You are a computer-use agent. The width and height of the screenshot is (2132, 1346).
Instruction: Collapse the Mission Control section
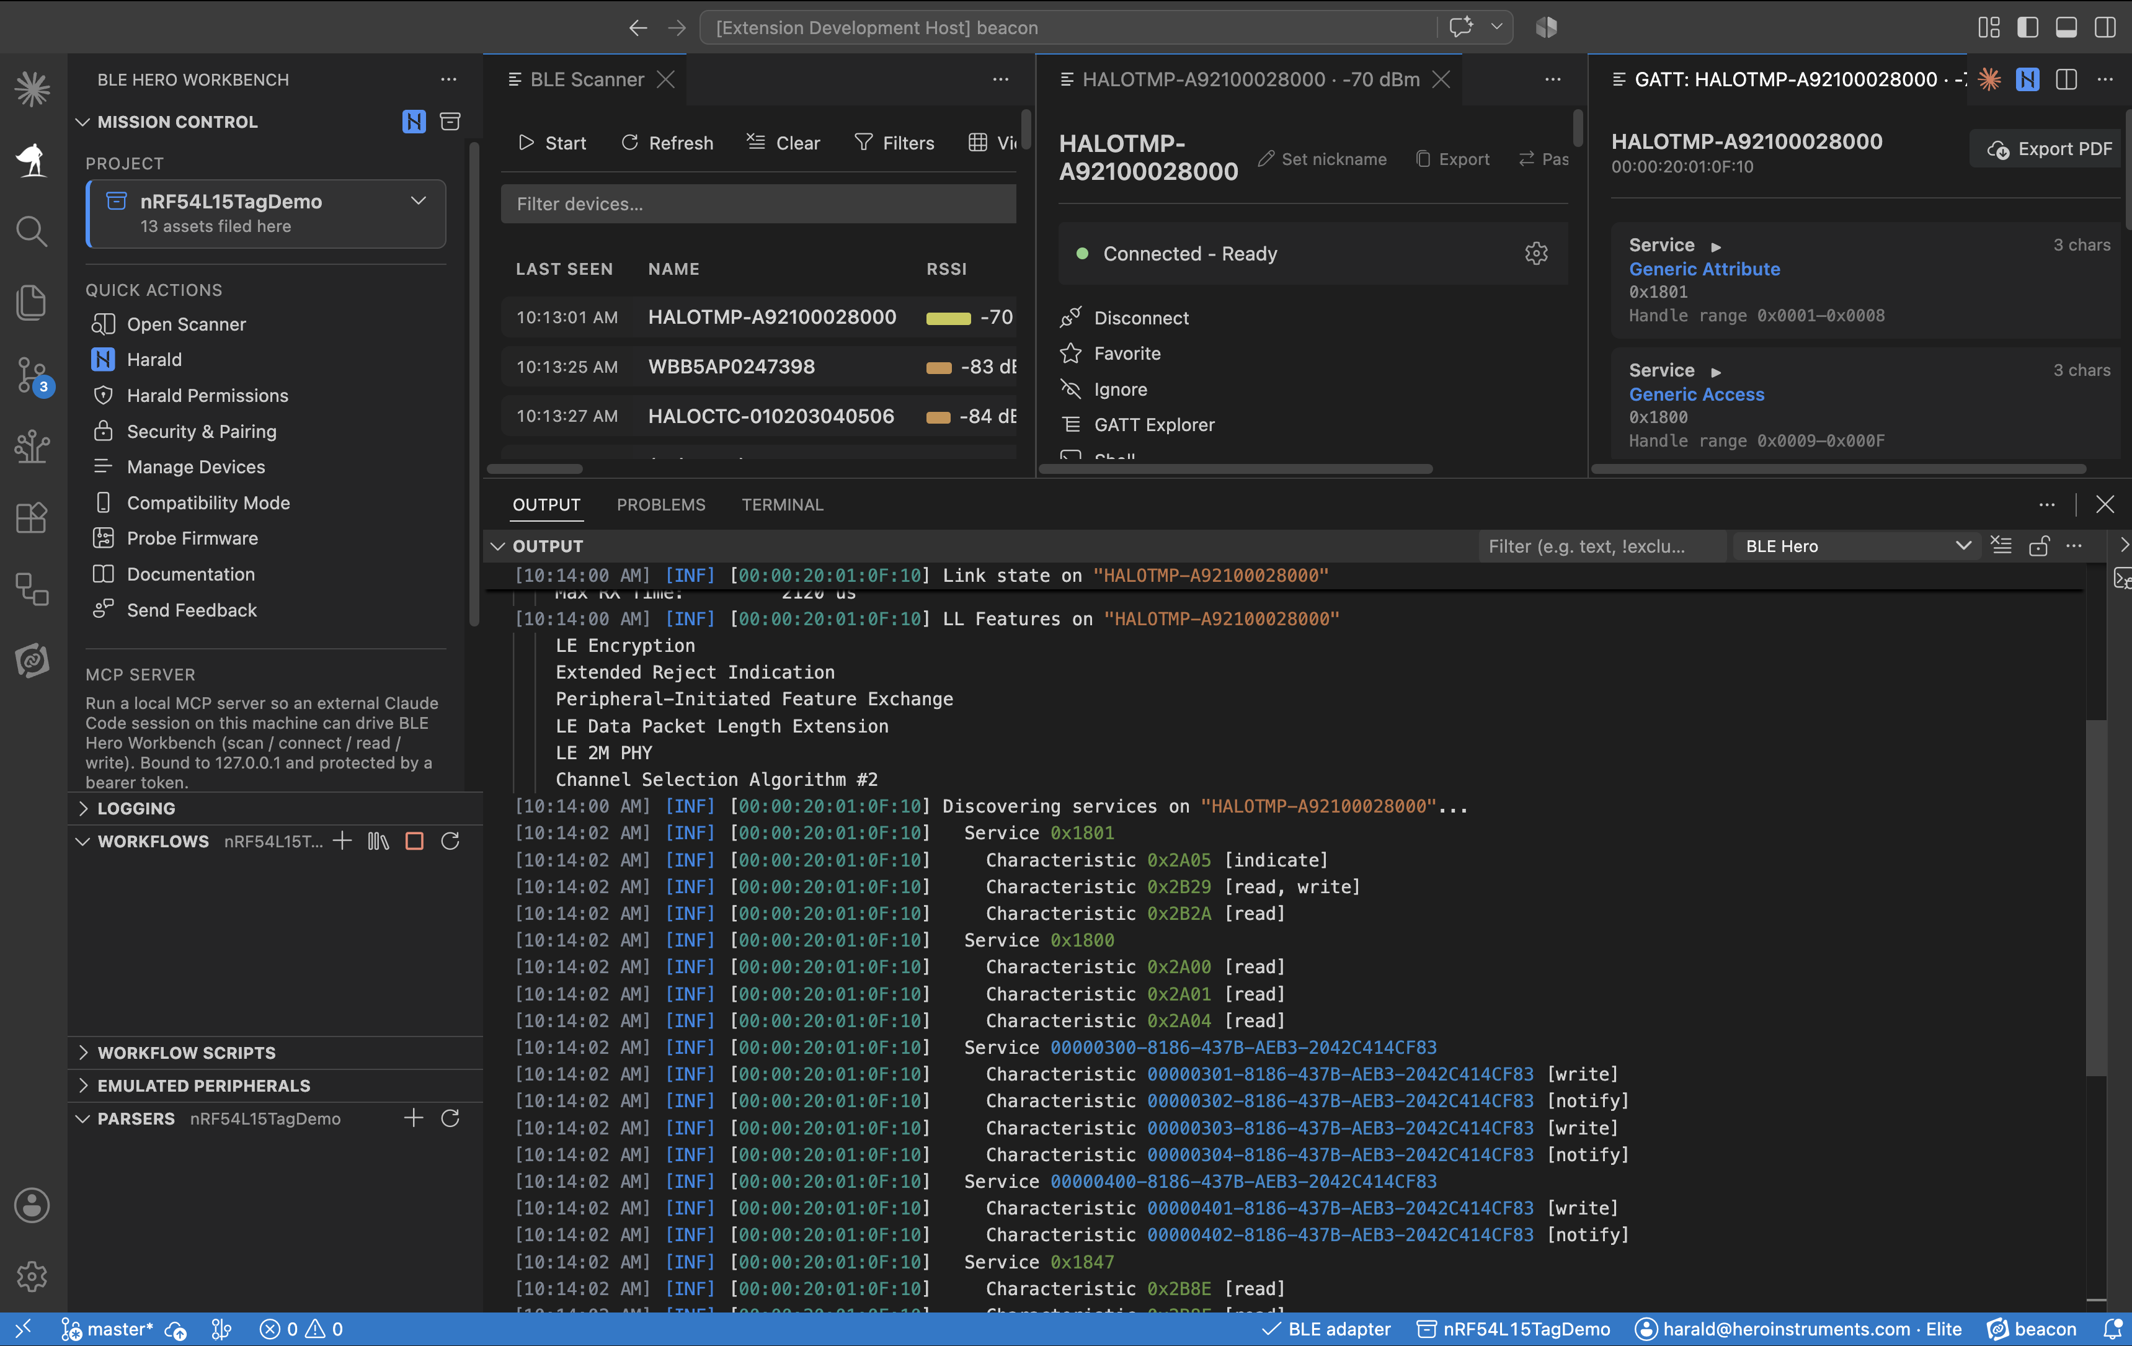(82, 122)
